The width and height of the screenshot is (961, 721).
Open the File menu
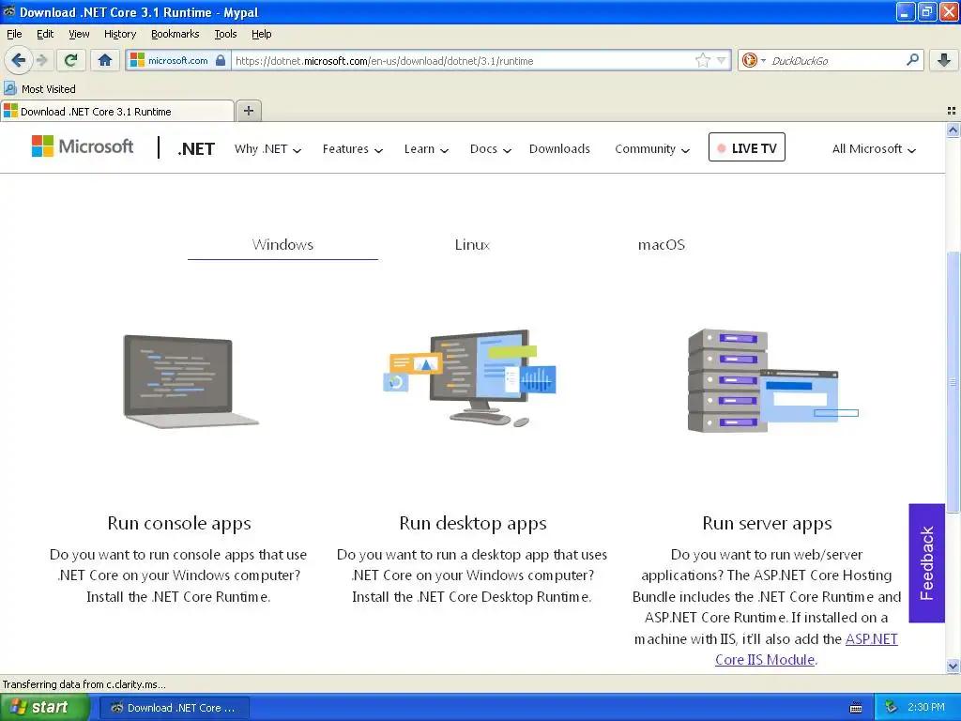pyautogui.click(x=14, y=34)
